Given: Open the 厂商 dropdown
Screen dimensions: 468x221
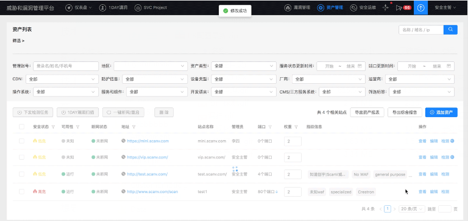Looking at the screenshot, I should 328,79.
